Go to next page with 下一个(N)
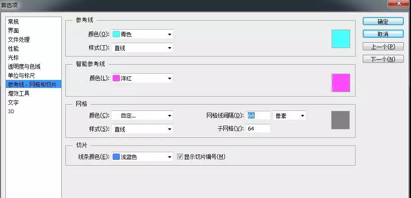The height and width of the screenshot is (198, 411). 383,59
